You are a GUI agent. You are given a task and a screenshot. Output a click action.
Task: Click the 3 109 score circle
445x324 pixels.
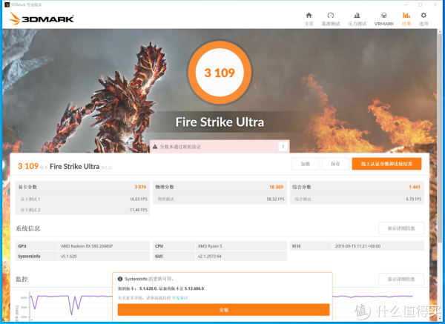click(220, 73)
